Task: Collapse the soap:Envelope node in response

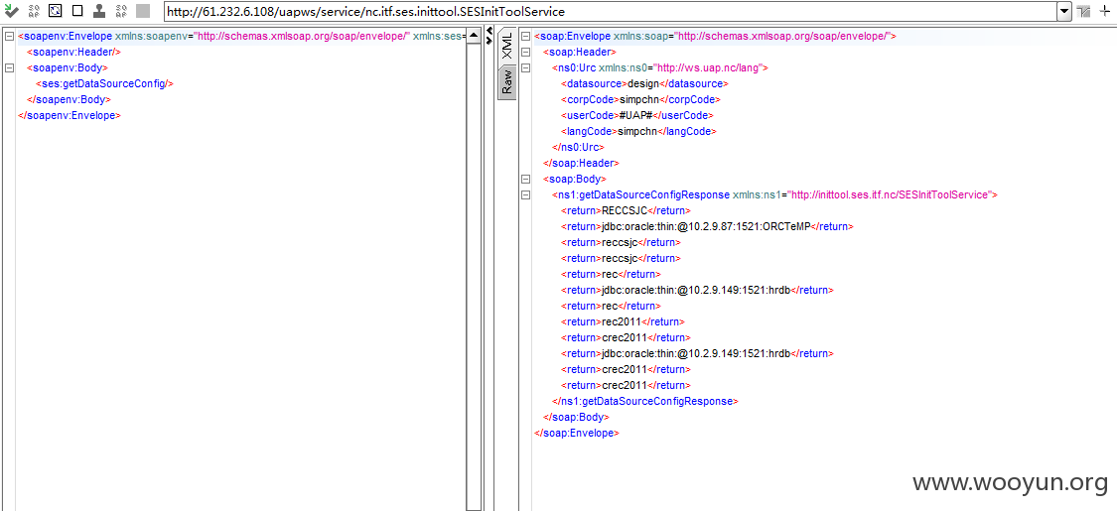Action: pos(525,37)
